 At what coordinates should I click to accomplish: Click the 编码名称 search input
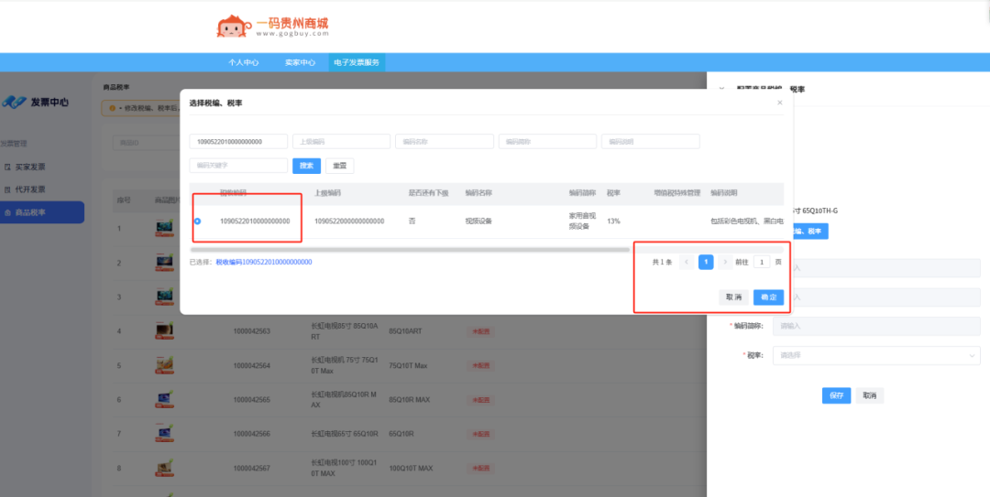click(x=445, y=141)
